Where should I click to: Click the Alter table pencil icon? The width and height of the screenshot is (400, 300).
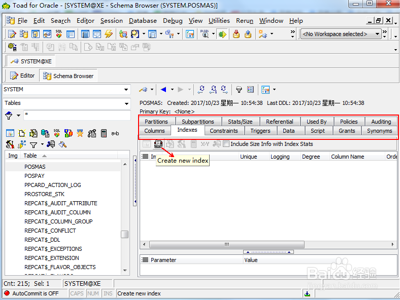34,133
